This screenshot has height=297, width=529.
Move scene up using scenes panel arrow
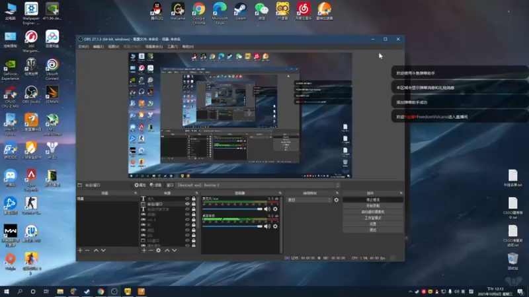96,250
